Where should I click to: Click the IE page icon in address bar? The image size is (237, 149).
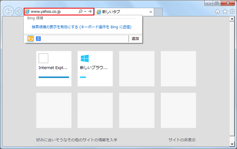coord(27,12)
